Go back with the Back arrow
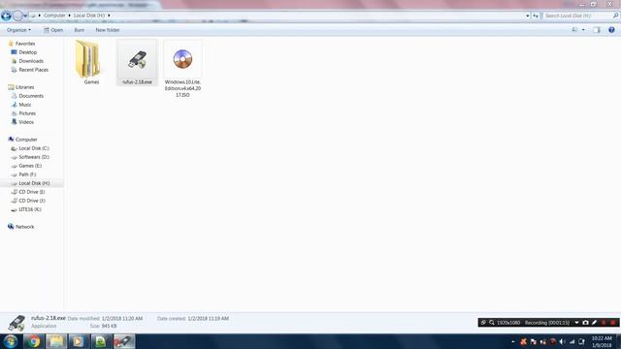 (x=6, y=16)
